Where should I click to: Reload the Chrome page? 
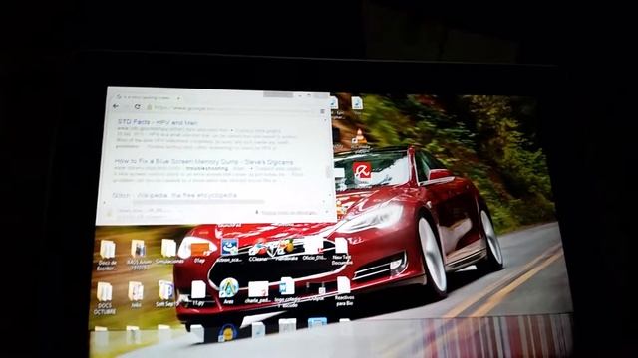point(138,107)
